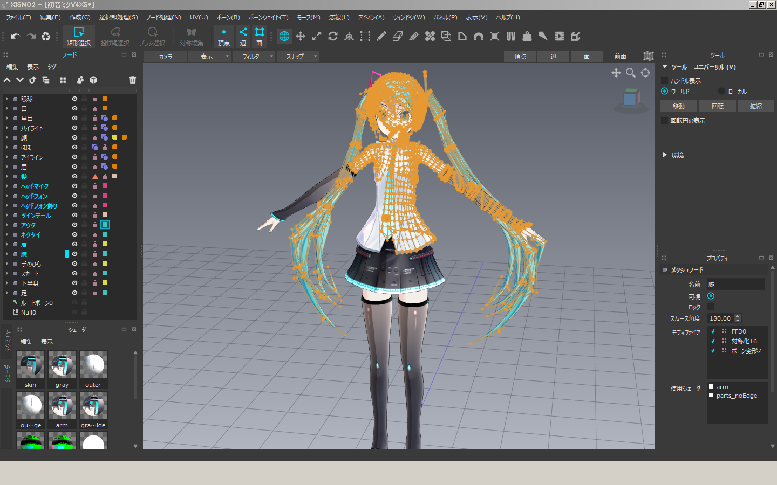Image resolution: width=777 pixels, height=485 pixels.
Task: Select the 投げ縄選択 lasso select tool
Action: click(115, 37)
